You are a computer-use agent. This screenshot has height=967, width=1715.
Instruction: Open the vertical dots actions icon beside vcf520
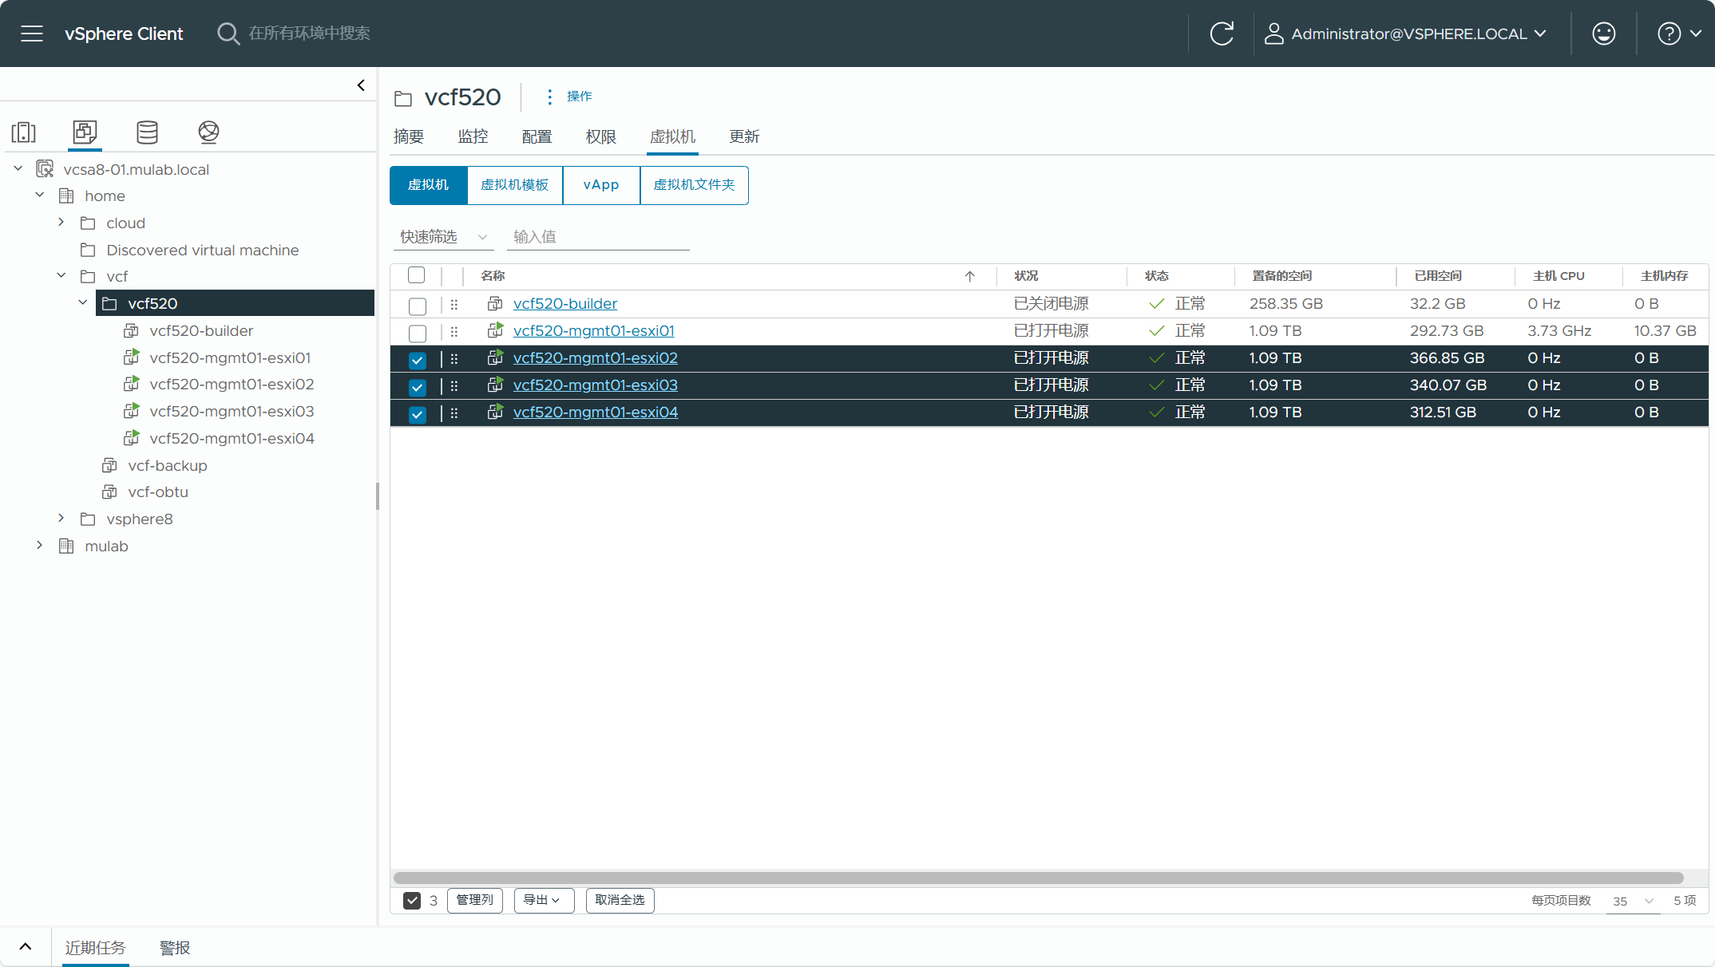[549, 97]
